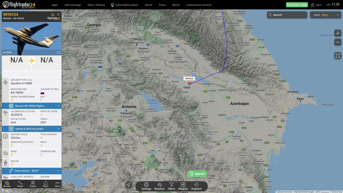Image resolution: width=343 pixels, height=193 pixels.
Task: Click registration RA-78830 text
Action: point(17,92)
